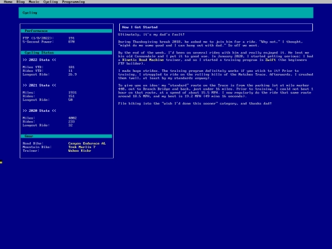
Task: Click the 2022 Stats heading
Action: [39, 60]
